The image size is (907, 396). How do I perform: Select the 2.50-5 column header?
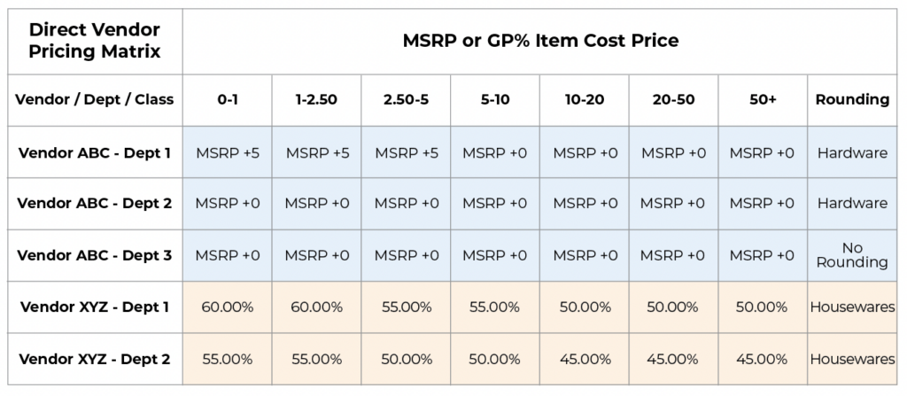406,100
